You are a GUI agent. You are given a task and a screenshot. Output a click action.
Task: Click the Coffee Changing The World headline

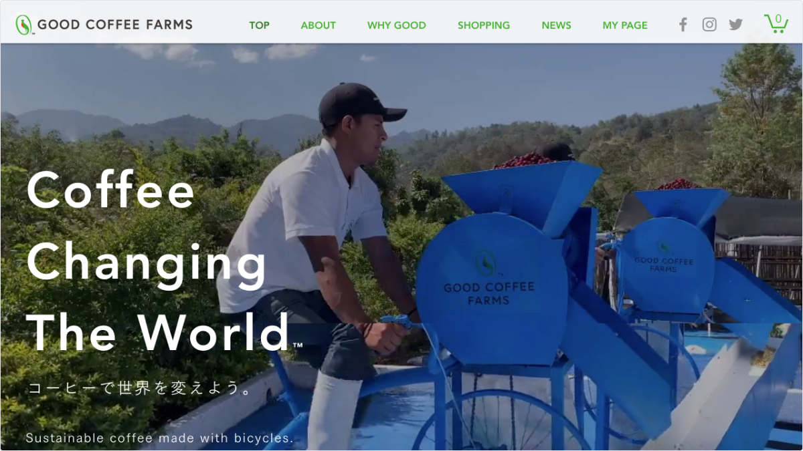[161, 261]
